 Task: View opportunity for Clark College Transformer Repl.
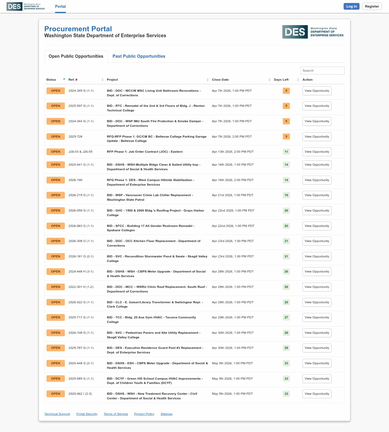317,302
